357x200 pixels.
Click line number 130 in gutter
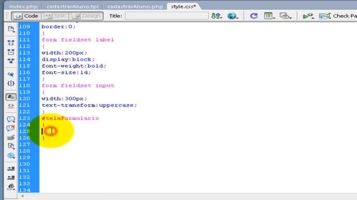point(25,164)
